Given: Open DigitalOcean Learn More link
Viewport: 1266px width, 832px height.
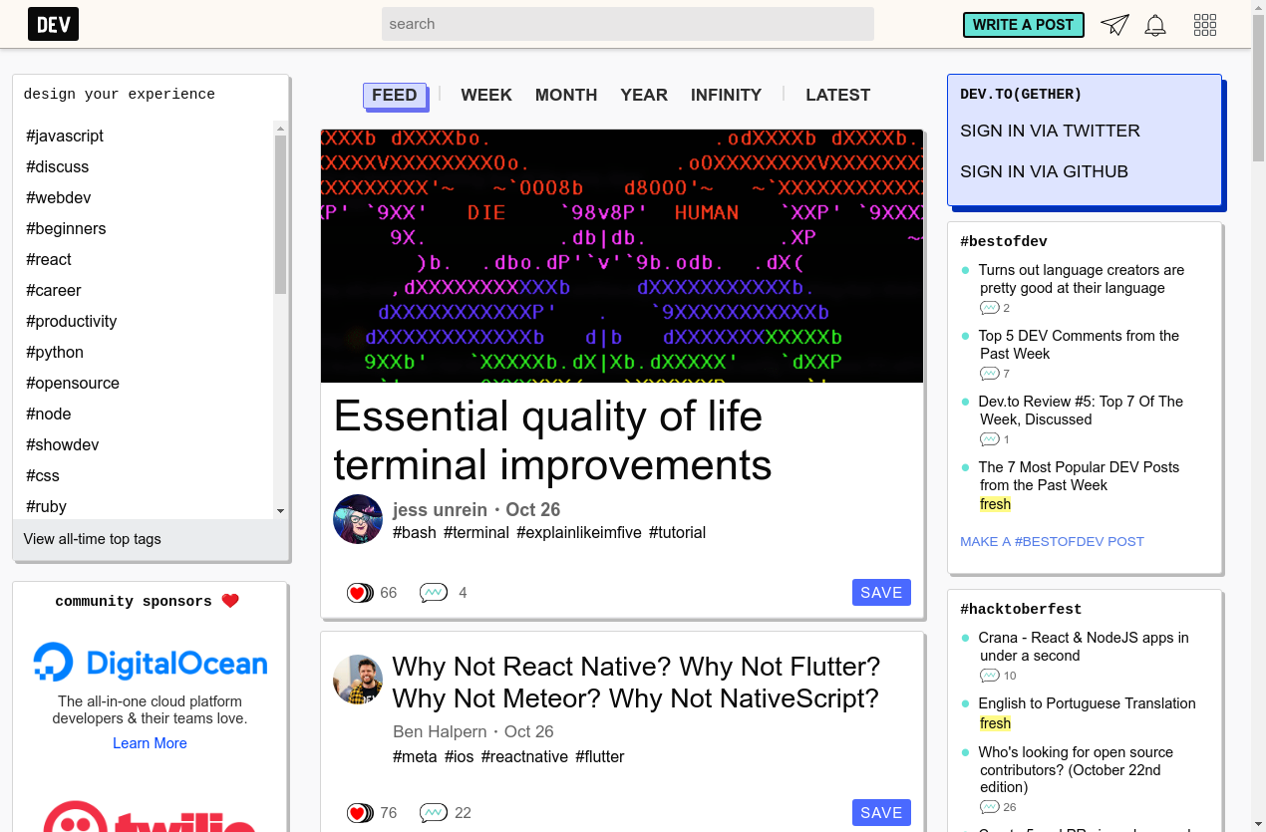Looking at the screenshot, I should point(150,743).
